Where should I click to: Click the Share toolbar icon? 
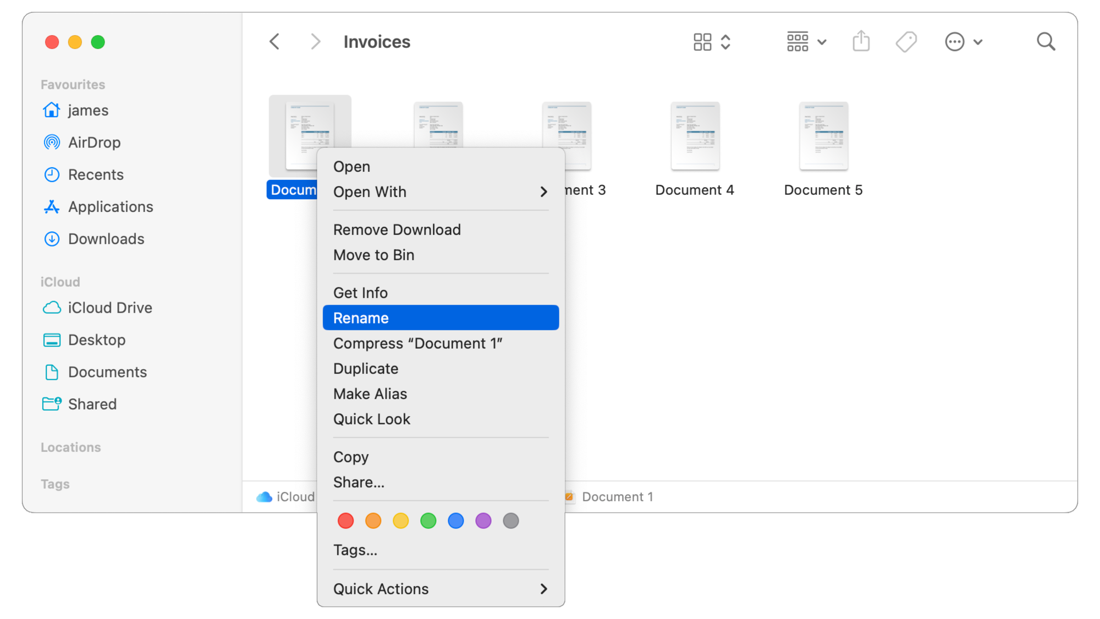pyautogui.click(x=861, y=41)
